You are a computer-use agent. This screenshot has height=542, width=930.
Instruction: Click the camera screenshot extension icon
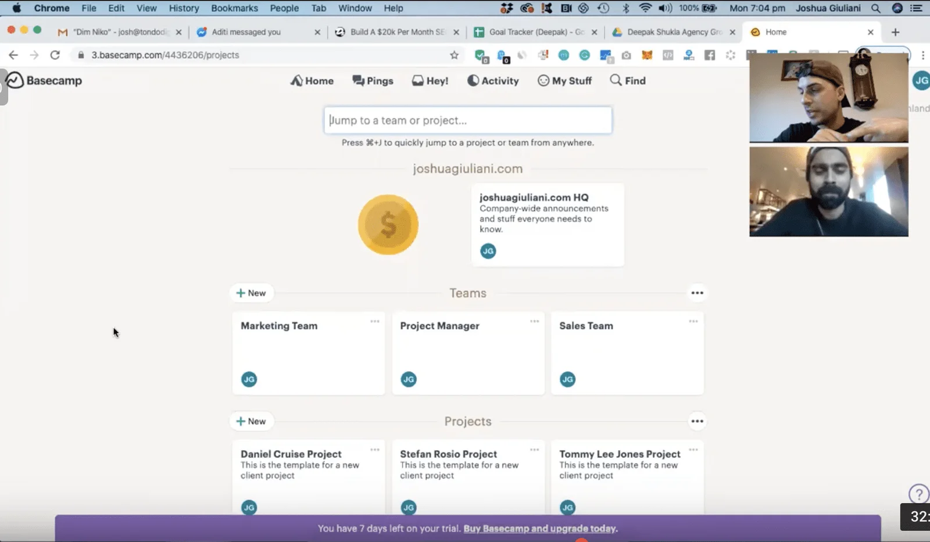click(626, 55)
